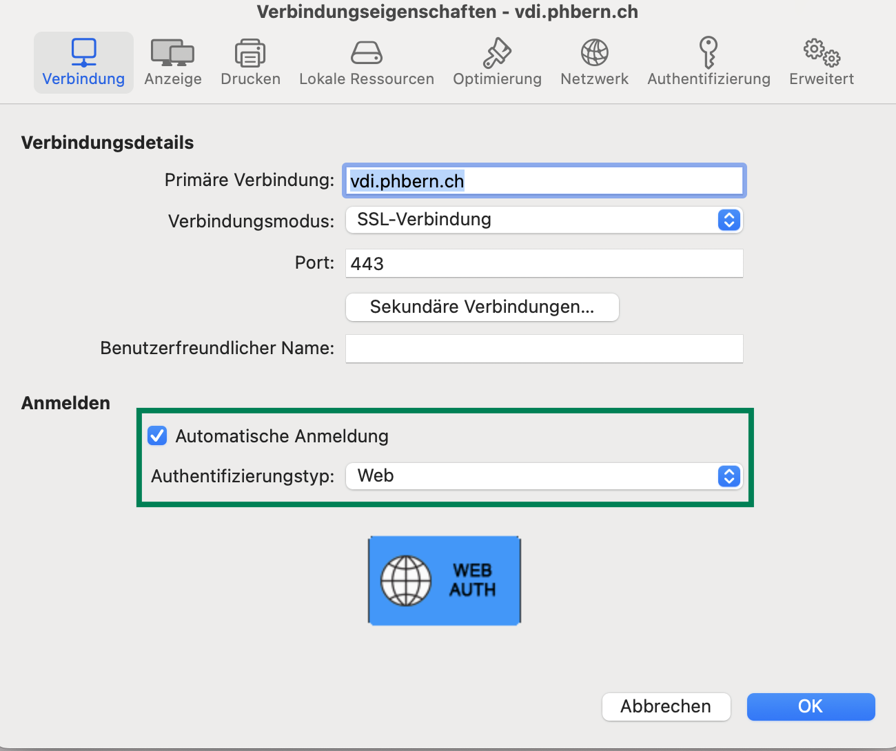Open the Anzeige settings icon
896x751 pixels.
pos(172,62)
